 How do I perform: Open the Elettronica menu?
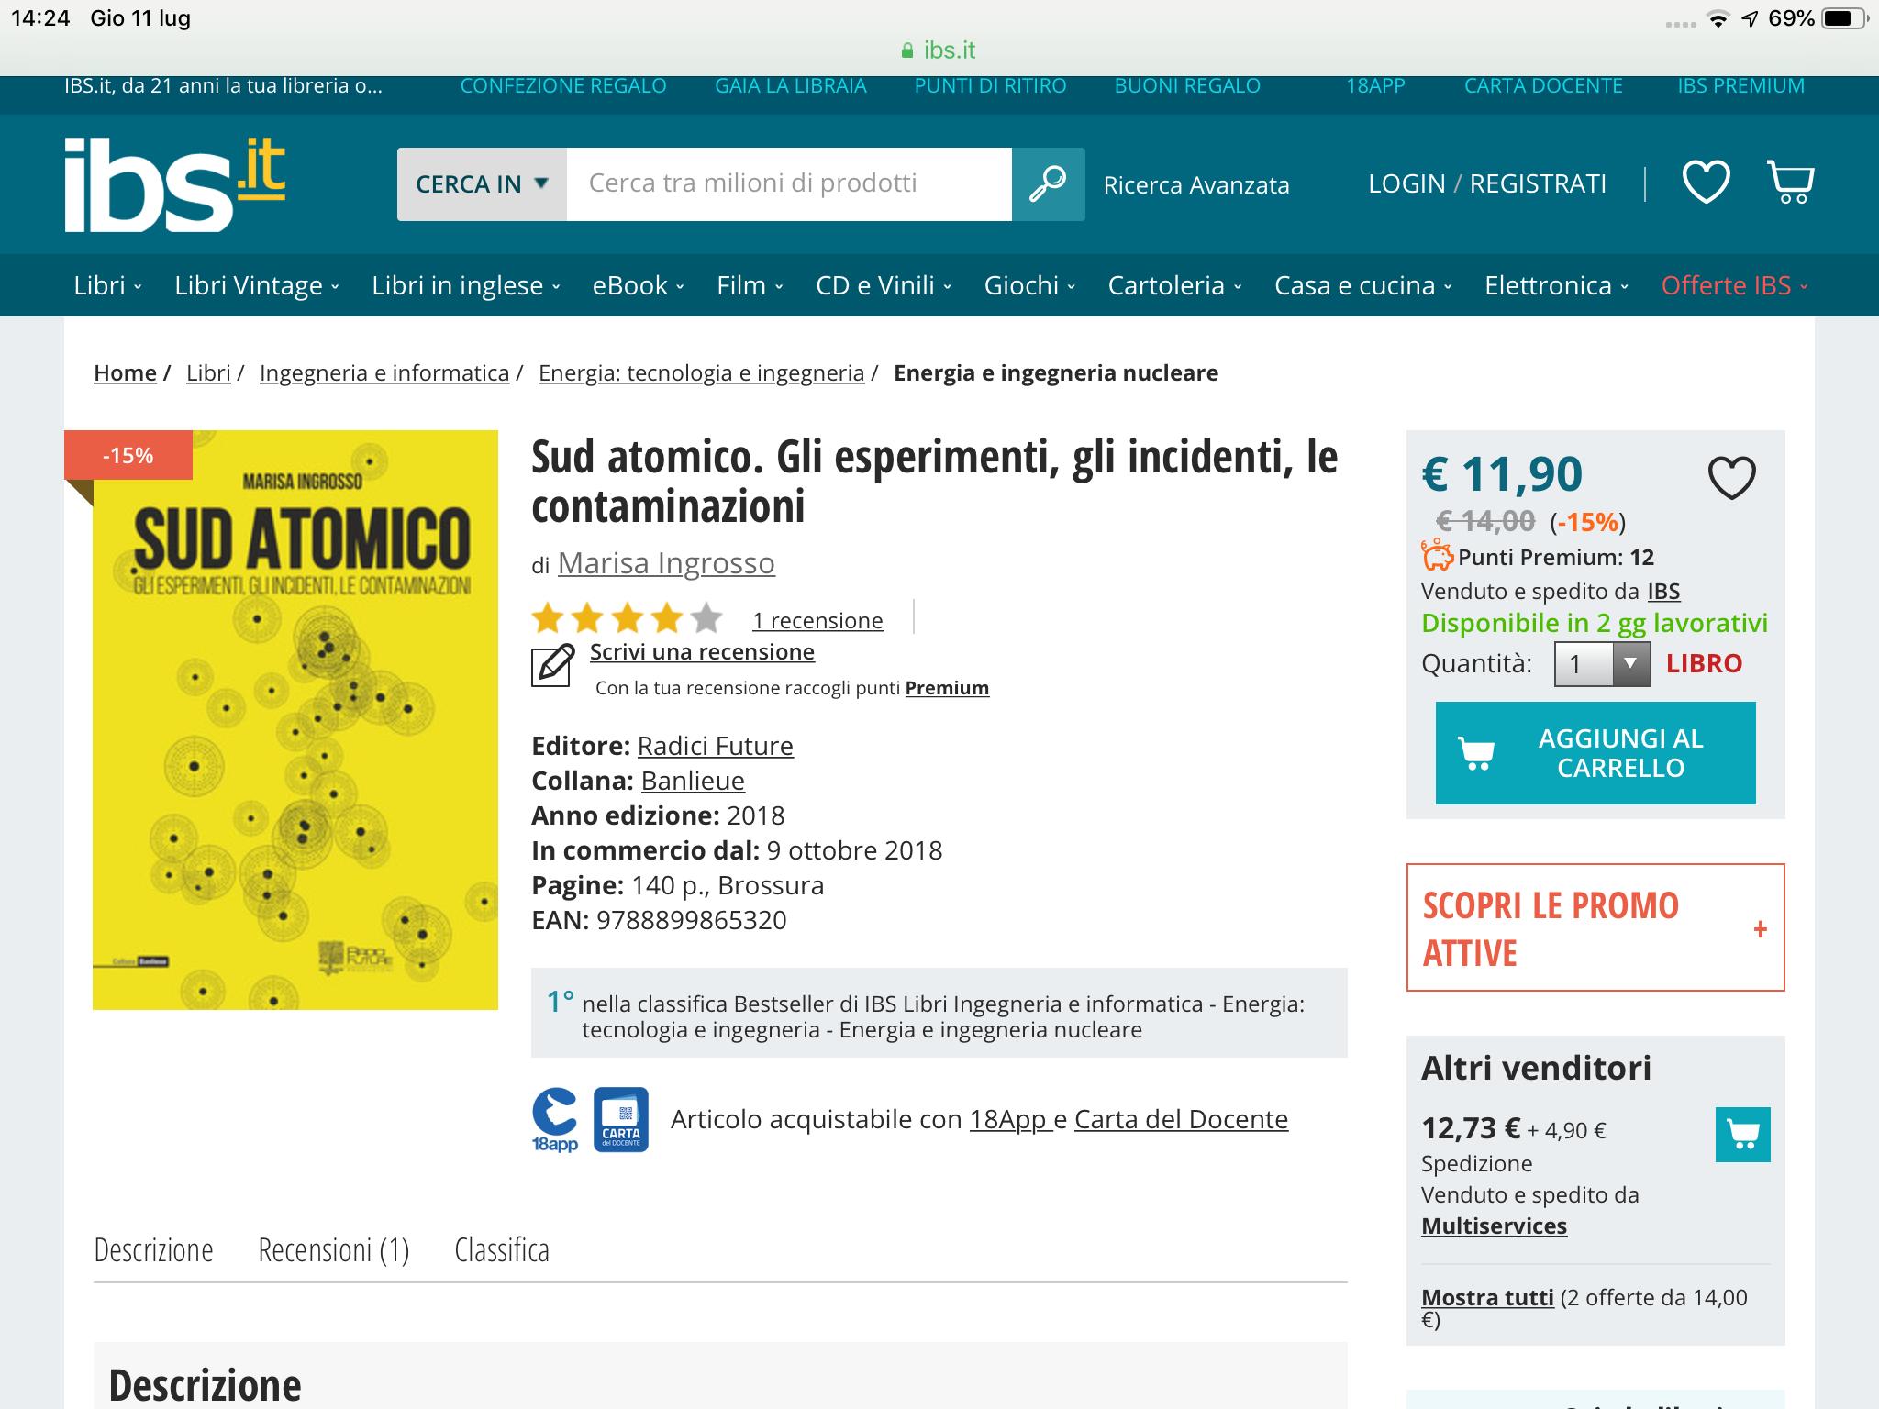[1557, 285]
